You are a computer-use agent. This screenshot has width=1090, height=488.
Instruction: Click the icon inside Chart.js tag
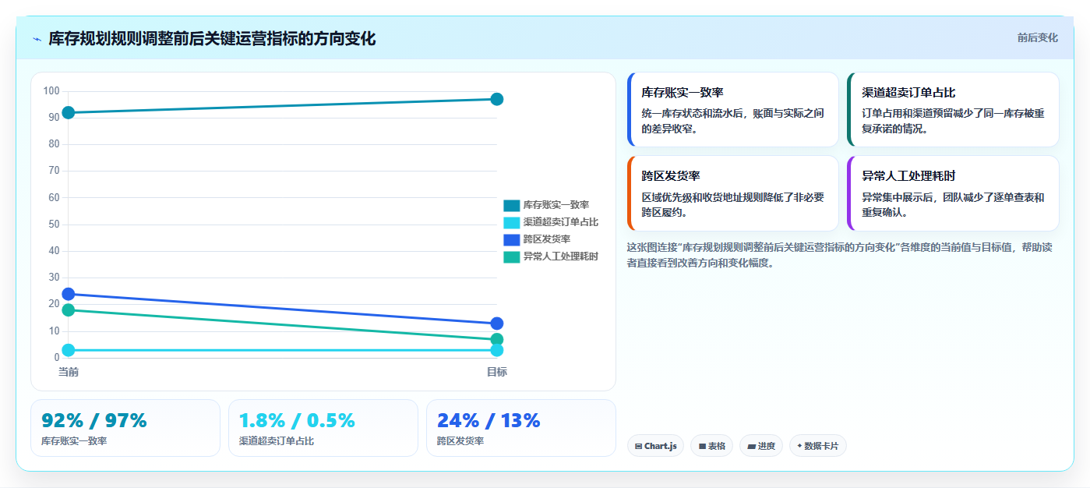point(638,447)
